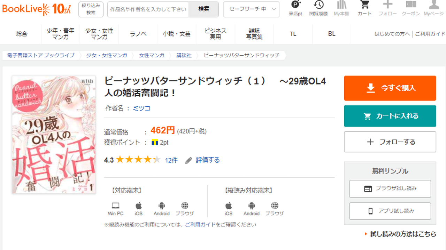Screen dimensions: 446x250
Task: Click the BookLive 10th logo
Action: (x=36, y=9)
